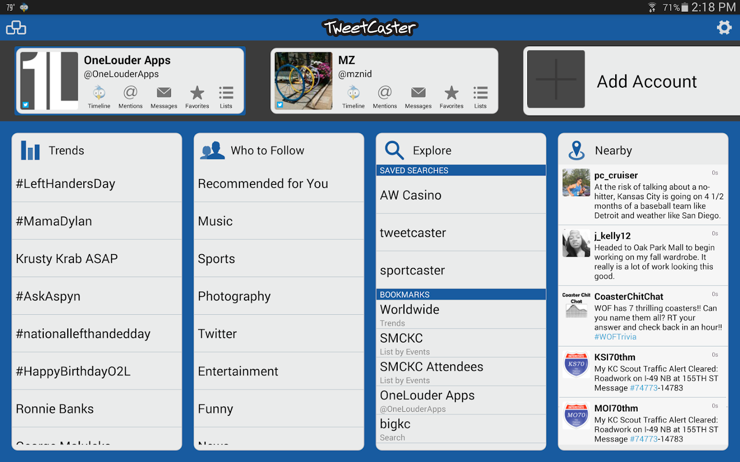Tap the Trends panel header
The image size is (740, 462).
tap(97, 150)
